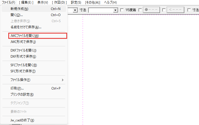
Task: Click JWCファイルを開く(W)
Action: pyautogui.click(x=38, y=36)
